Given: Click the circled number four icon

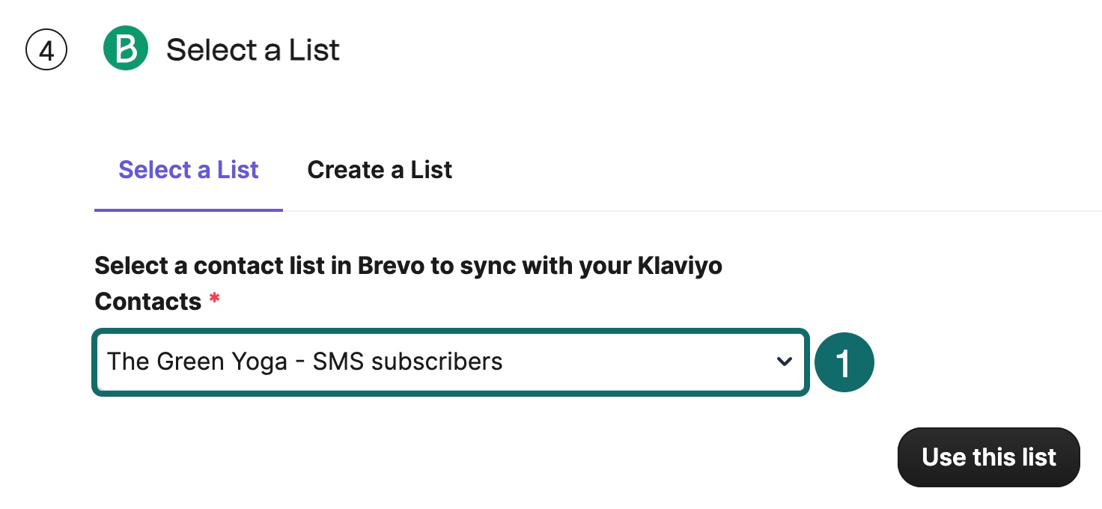Looking at the screenshot, I should [x=46, y=49].
